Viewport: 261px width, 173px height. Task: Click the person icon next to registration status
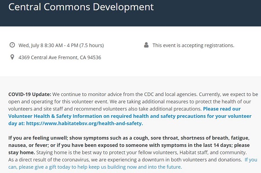tap(146, 45)
